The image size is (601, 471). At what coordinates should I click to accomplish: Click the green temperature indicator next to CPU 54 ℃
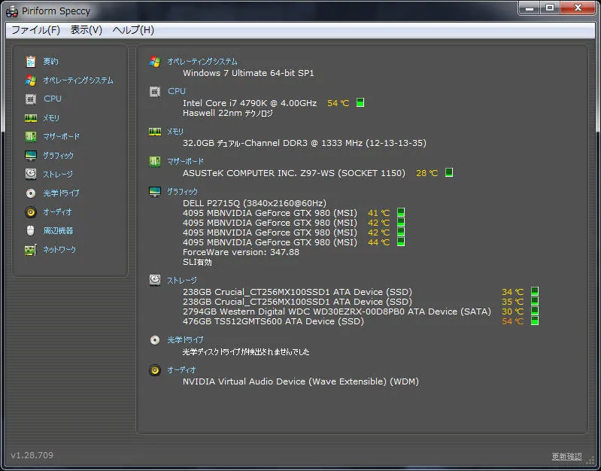click(360, 102)
